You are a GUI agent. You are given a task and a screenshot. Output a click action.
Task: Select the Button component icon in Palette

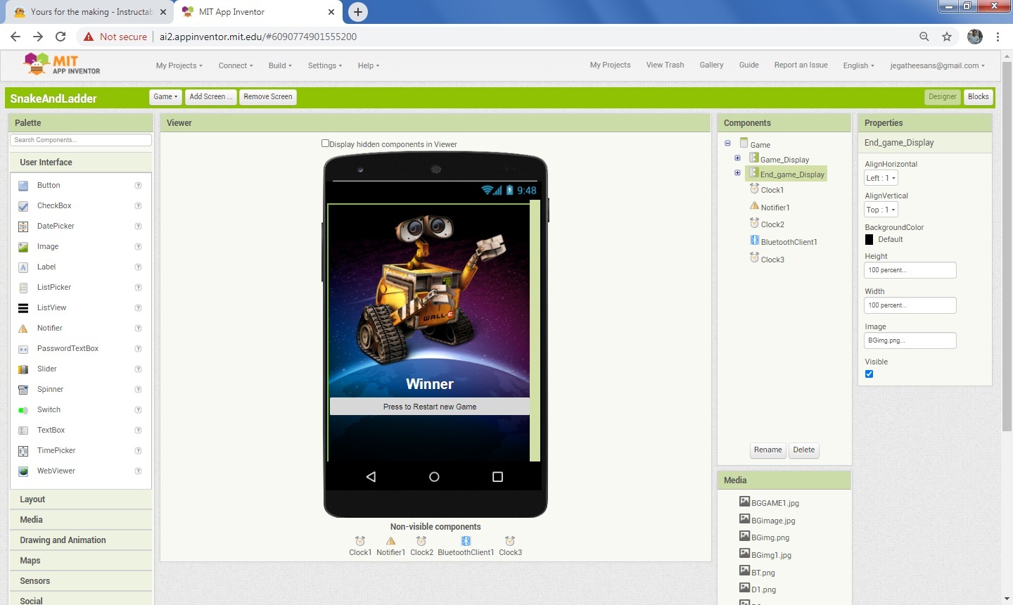coord(23,186)
